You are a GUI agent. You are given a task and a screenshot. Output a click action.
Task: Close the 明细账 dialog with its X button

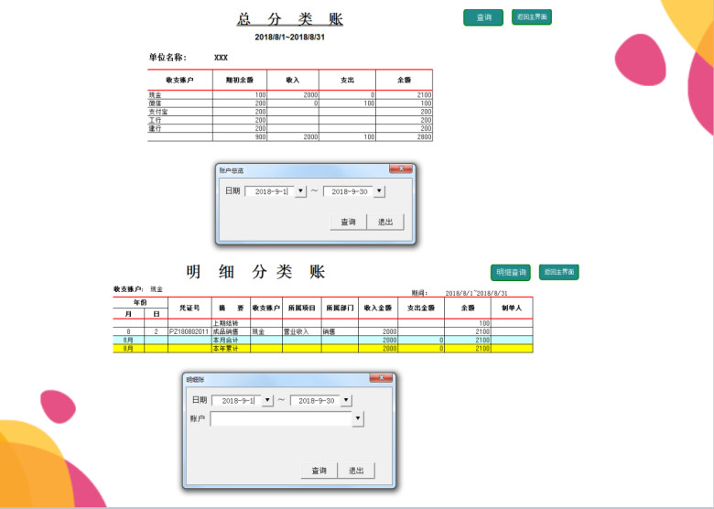tap(381, 377)
